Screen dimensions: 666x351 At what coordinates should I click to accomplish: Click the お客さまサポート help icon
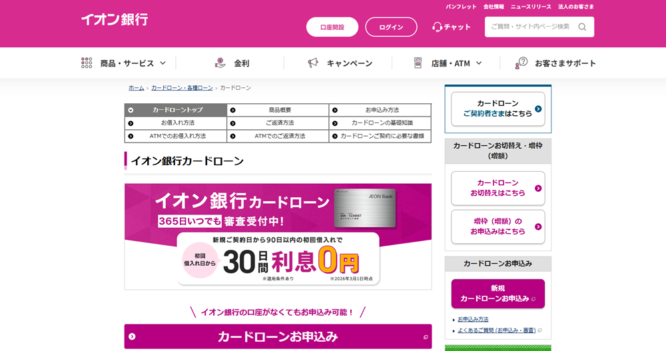[x=521, y=63]
